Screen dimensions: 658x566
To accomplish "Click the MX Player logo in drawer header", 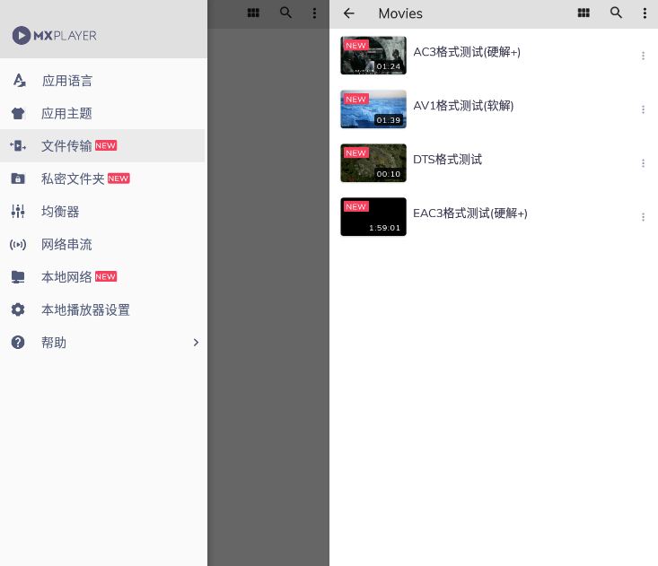I will pyautogui.click(x=55, y=35).
